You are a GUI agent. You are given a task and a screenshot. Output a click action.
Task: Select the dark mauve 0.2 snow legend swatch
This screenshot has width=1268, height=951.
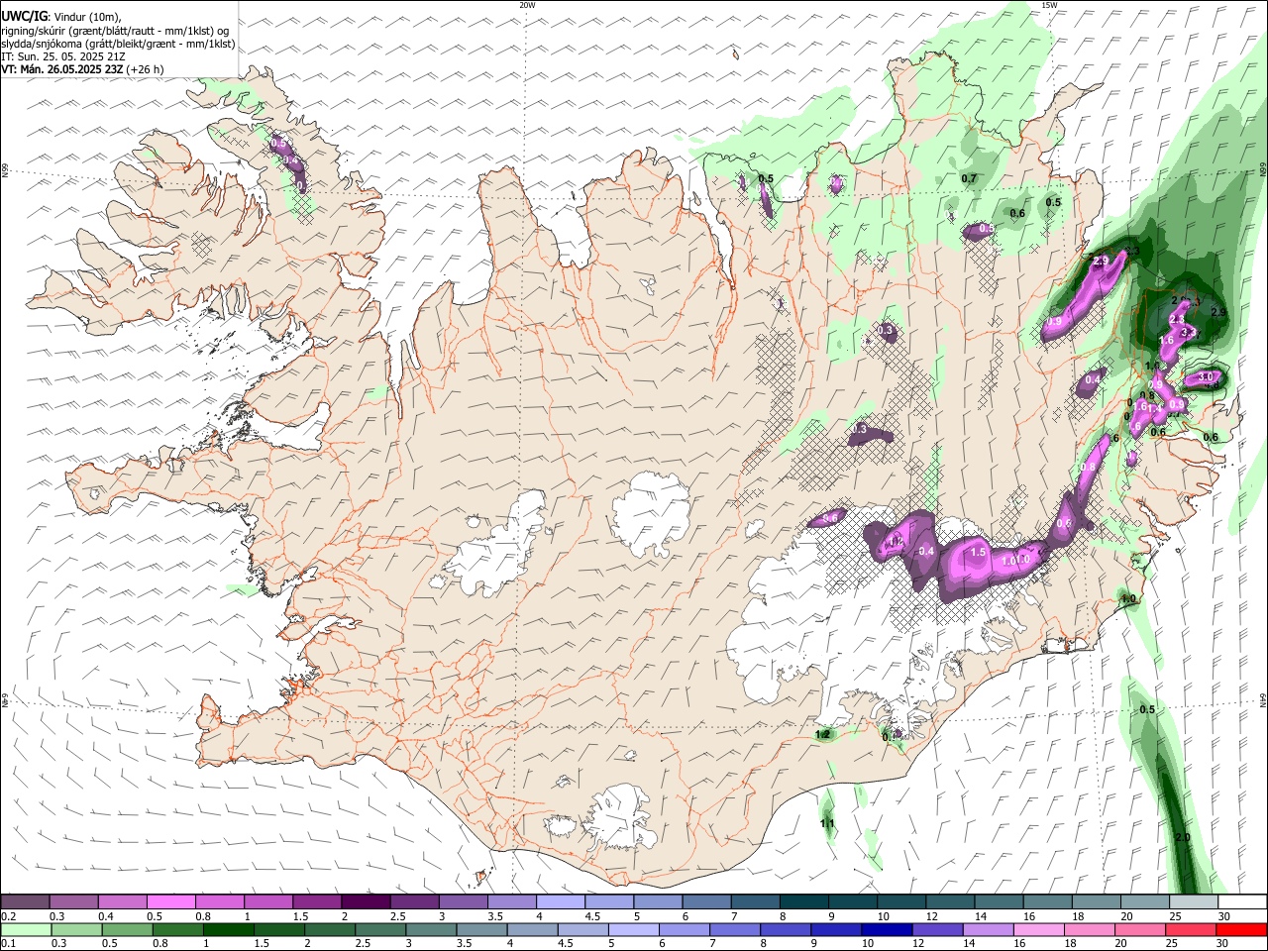(x=26, y=902)
